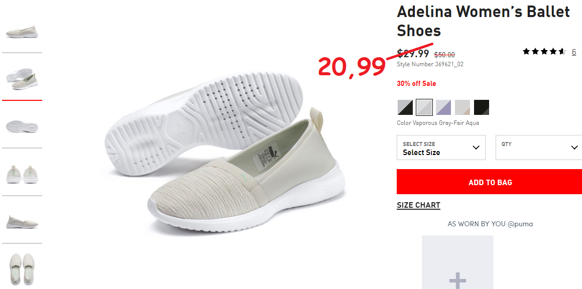The width and height of the screenshot is (582, 289).
Task: Pick the lavender purple color swatch
Action: click(443, 107)
